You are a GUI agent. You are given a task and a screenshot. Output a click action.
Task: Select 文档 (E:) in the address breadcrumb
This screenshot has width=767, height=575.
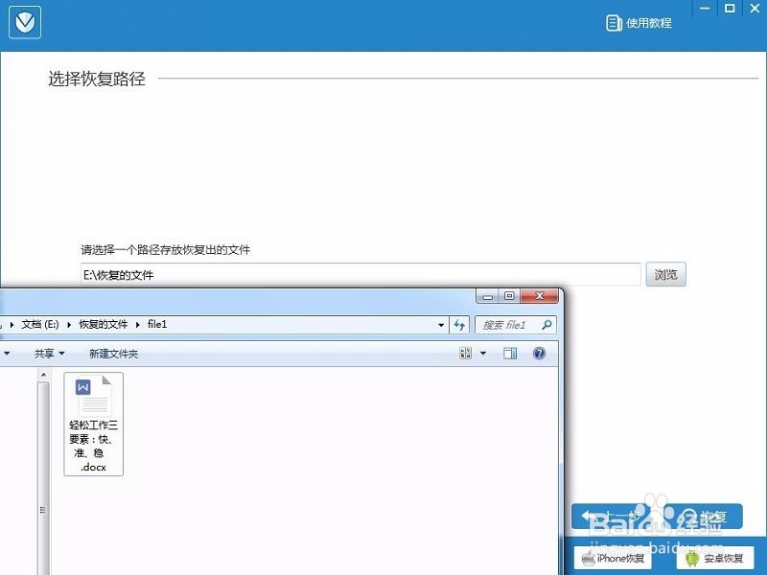40,325
